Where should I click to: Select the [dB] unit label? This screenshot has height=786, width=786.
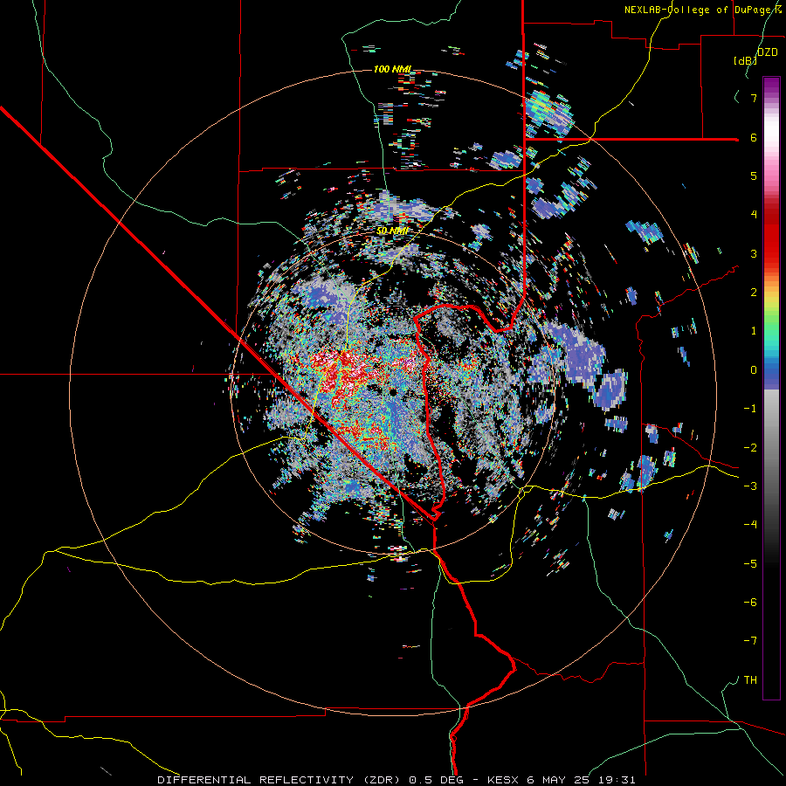pos(746,60)
